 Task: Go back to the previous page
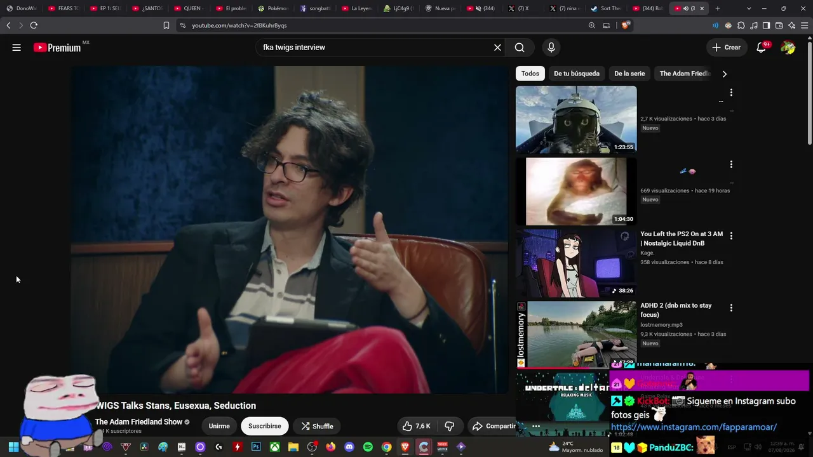[8, 25]
